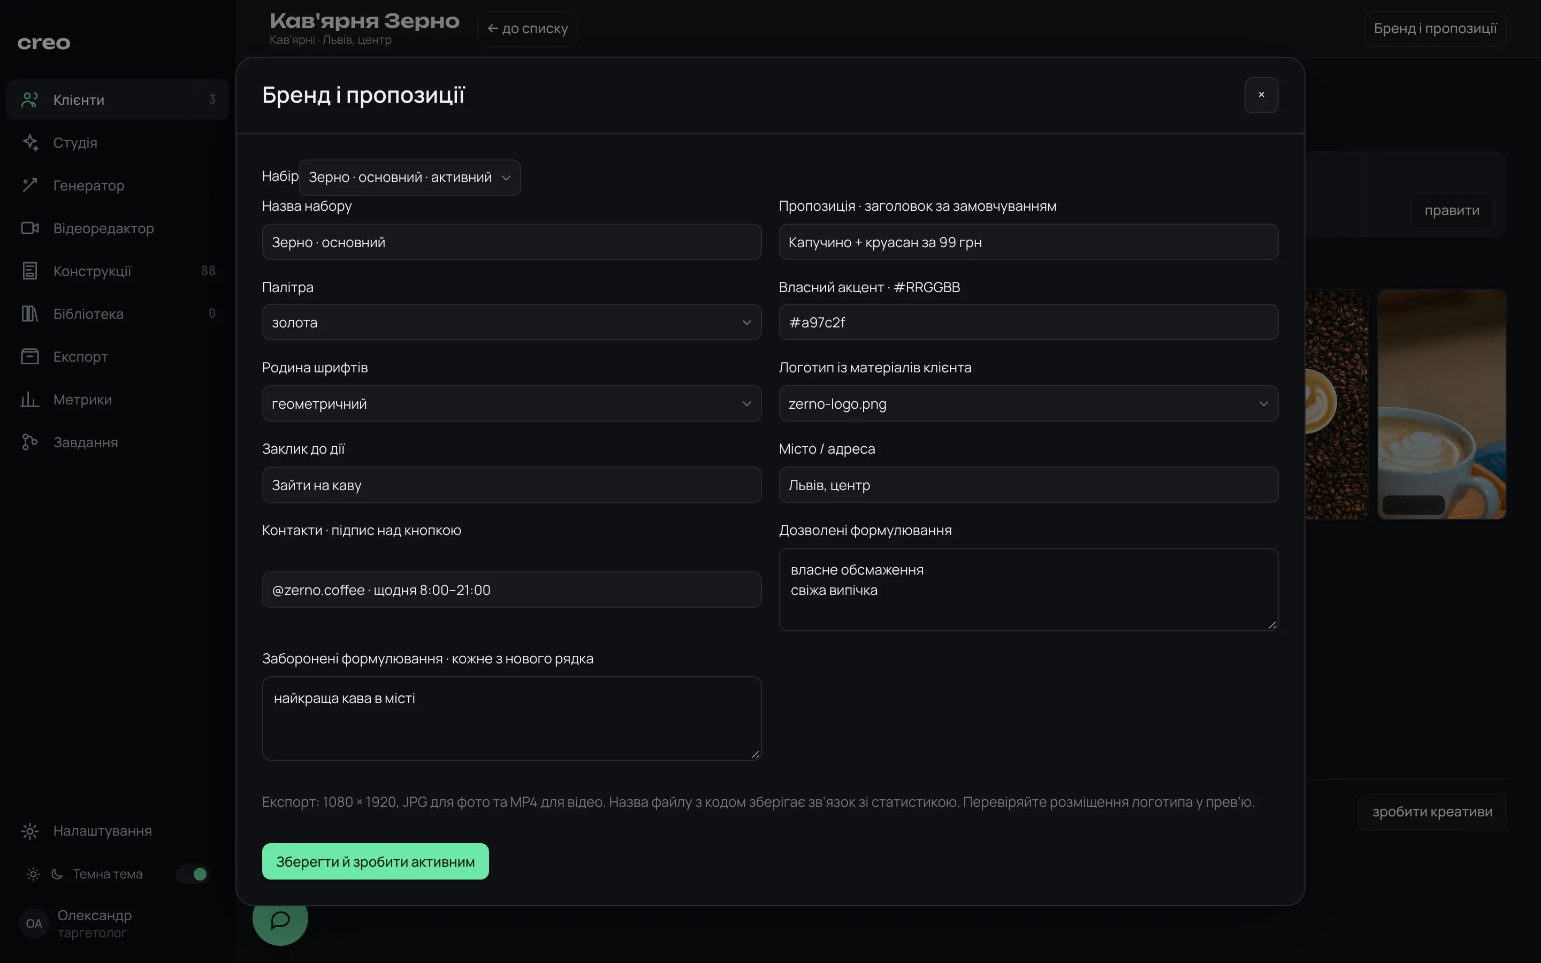The image size is (1541, 963).
Task: Open the Експорт box icon
Action: click(30, 356)
